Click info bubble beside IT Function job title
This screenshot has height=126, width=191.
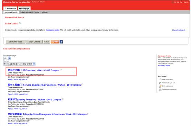(x=61, y=70)
